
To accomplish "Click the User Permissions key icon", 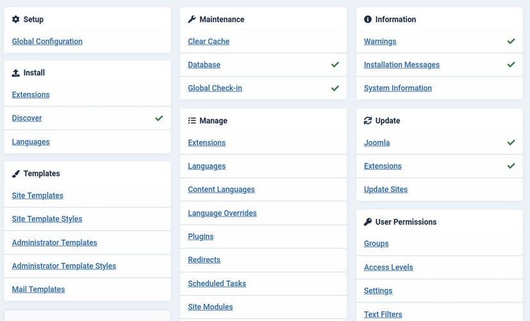I will [x=368, y=222].
